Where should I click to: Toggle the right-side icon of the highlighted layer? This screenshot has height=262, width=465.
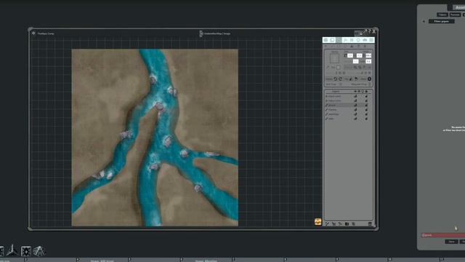(366, 105)
